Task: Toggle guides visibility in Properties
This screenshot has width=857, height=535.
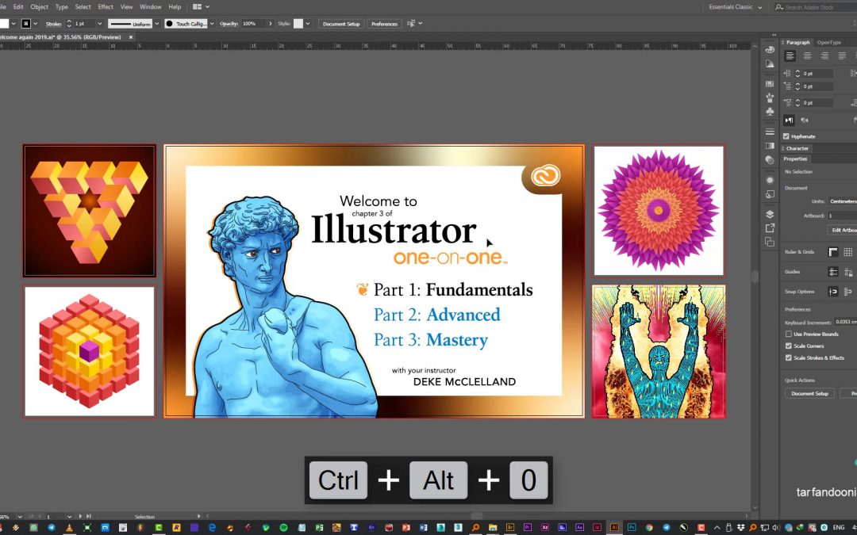Action: click(x=833, y=272)
